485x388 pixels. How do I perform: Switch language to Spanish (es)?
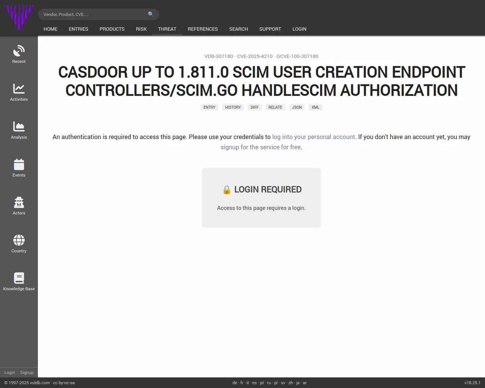pos(254,383)
